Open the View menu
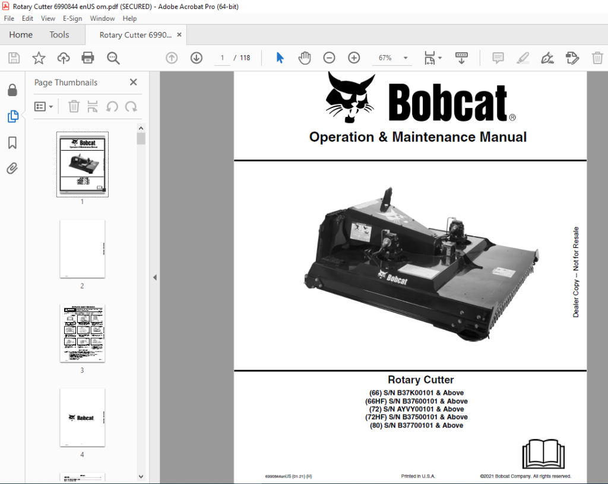Viewport: 608px width, 484px height. point(47,18)
